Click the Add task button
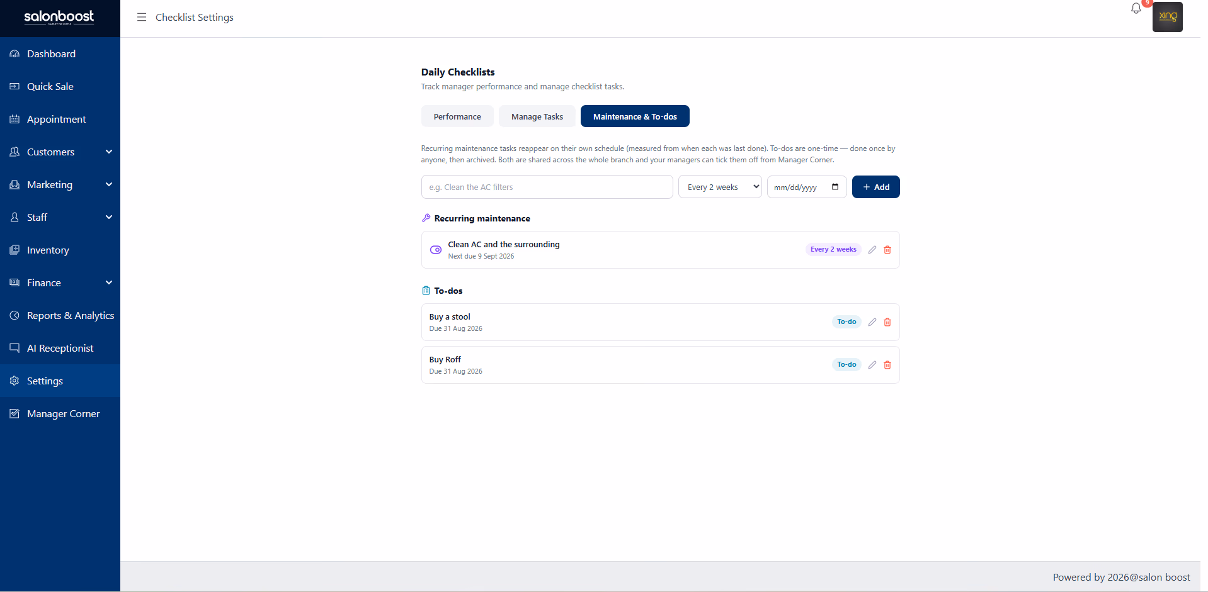Viewport: 1208px width, 592px height. [875, 187]
